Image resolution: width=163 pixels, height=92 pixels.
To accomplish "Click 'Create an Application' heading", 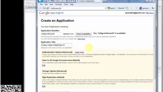I will [x=57, y=20].
